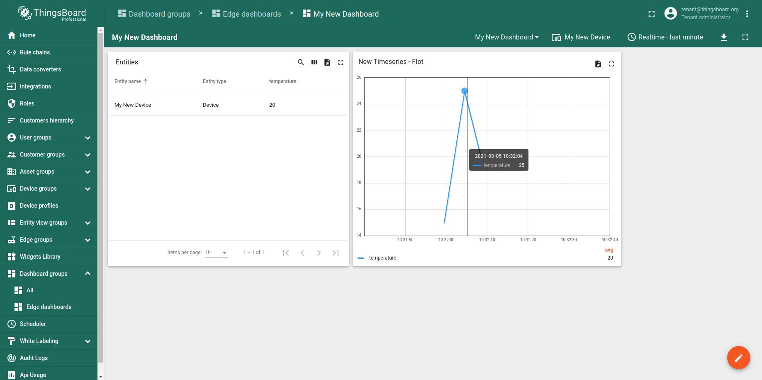
Task: Collapse Dashboard groups chevron
Action: (88, 273)
